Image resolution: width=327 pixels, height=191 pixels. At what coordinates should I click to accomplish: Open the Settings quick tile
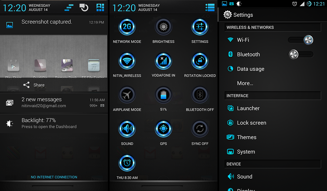(200, 27)
